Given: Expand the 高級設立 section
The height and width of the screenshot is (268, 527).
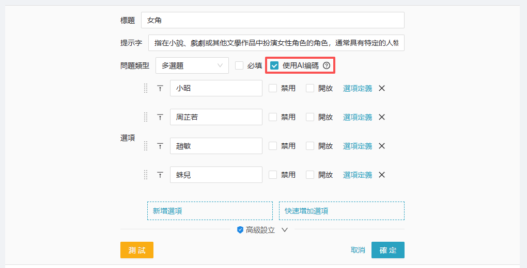Looking at the screenshot, I should (262, 230).
